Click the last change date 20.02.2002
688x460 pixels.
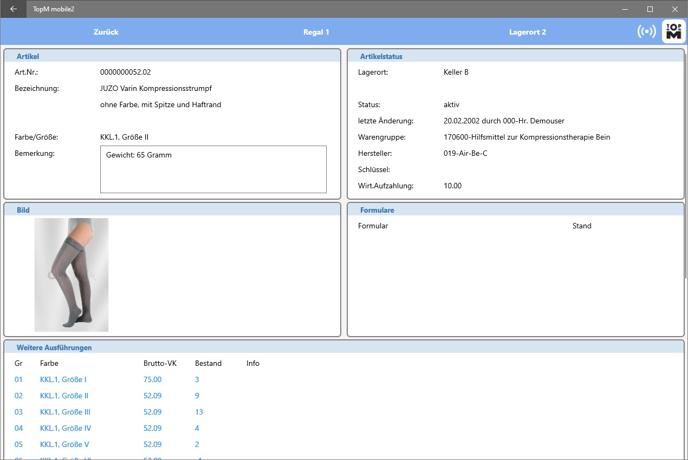(x=462, y=121)
